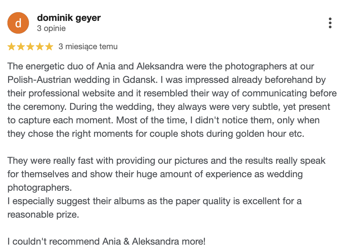This screenshot has height=250, width=345.
Task: Click the "3 miesiące temu" timestamp
Action: pyautogui.click(x=88, y=46)
